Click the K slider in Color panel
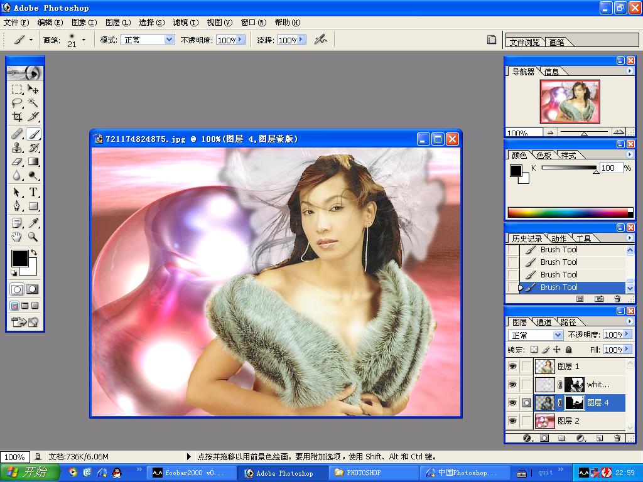 pyautogui.click(x=569, y=168)
